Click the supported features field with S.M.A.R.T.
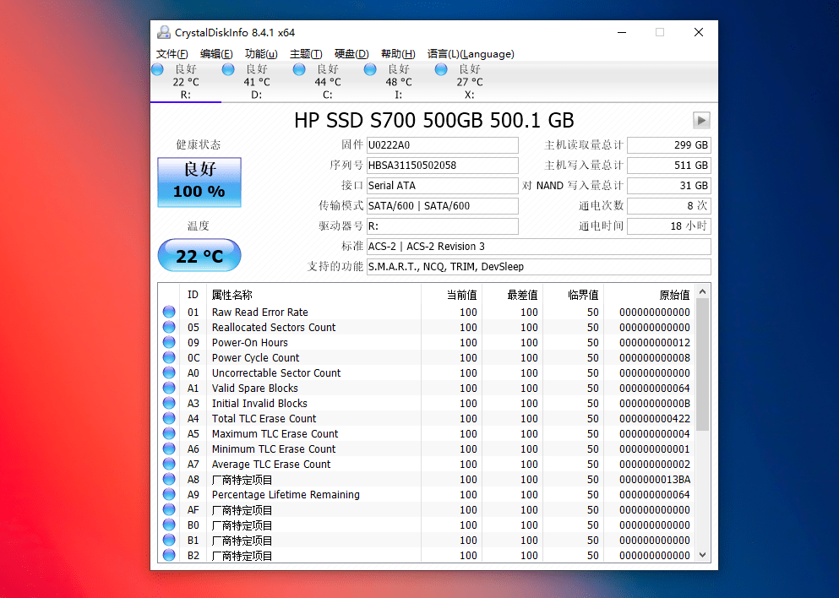Screen dimensions: 839x598 (x=539, y=267)
